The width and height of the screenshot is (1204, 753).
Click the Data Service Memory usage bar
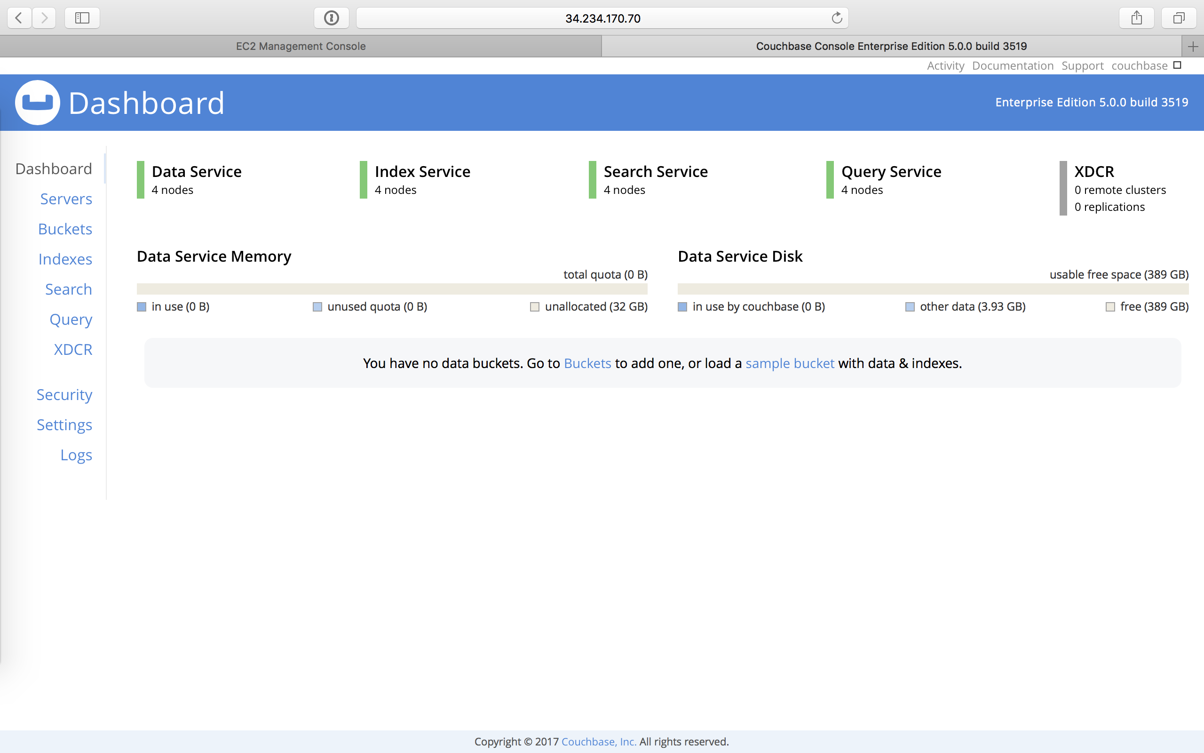pyautogui.click(x=392, y=289)
